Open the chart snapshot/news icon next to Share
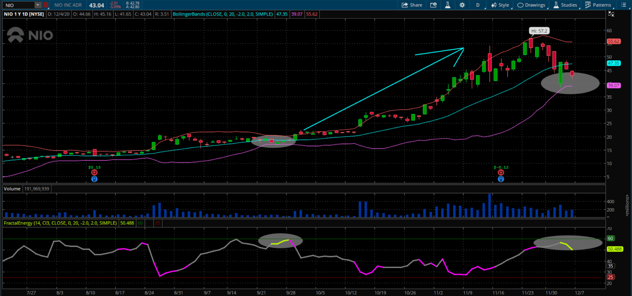 (433, 5)
